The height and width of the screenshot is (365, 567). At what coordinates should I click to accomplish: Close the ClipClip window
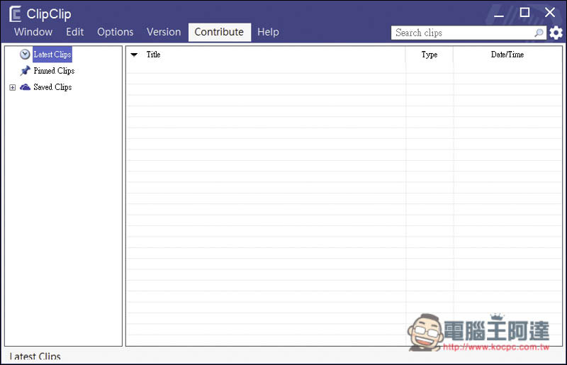[x=550, y=13]
